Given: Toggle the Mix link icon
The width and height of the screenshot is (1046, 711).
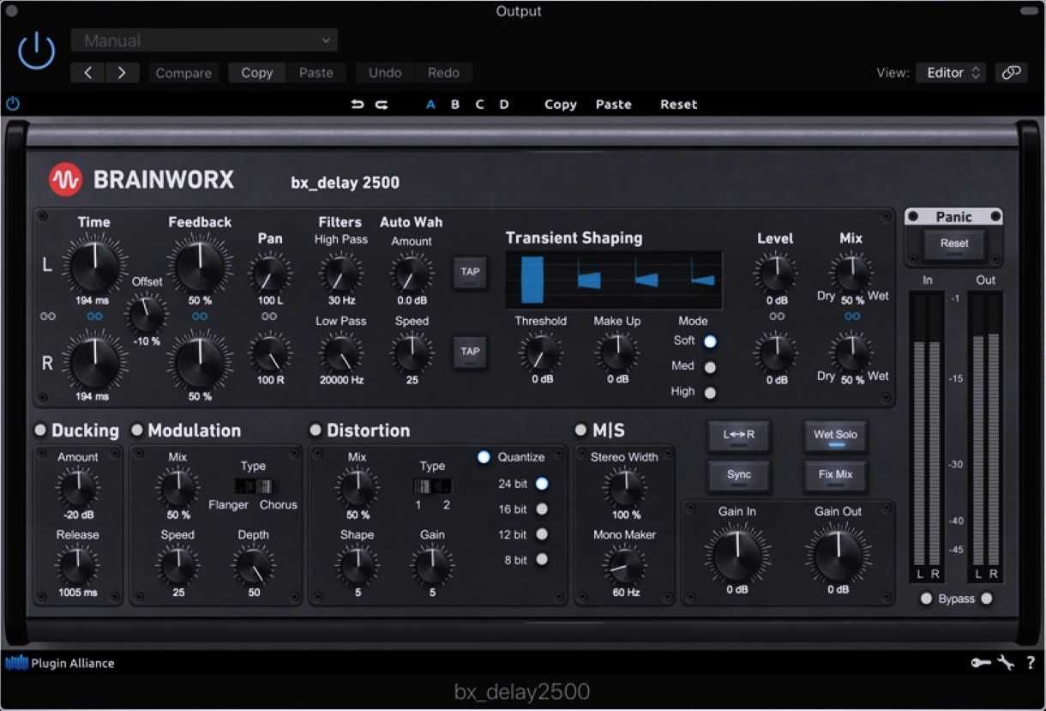Looking at the screenshot, I should [852, 316].
